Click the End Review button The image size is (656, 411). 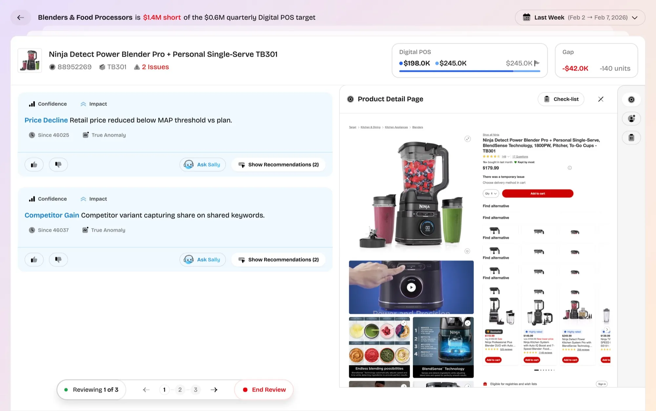264,390
